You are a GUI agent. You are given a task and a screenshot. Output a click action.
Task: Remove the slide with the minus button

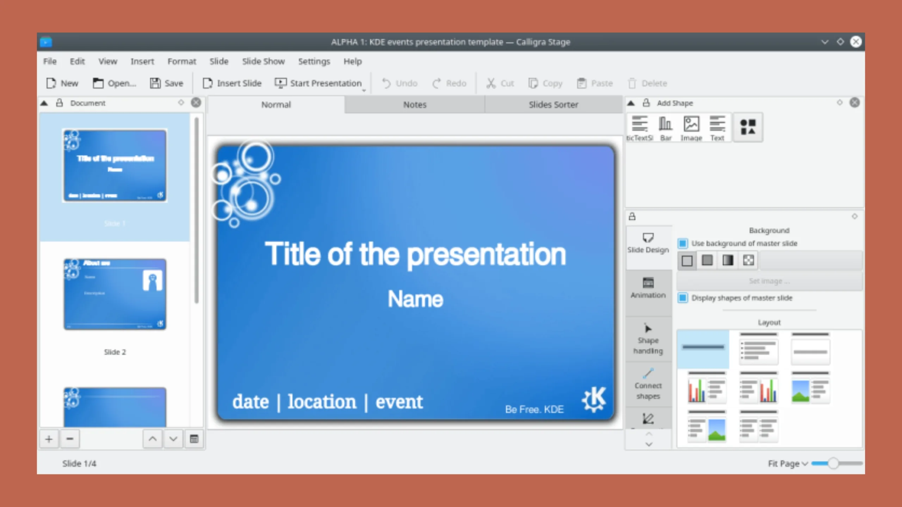(x=70, y=439)
